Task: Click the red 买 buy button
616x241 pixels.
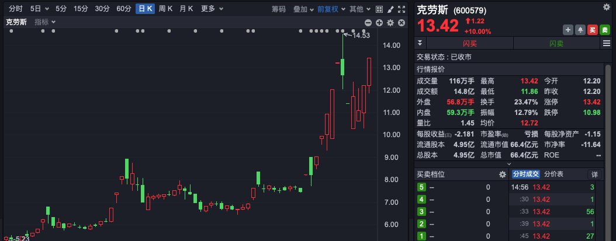Action: coord(593,29)
